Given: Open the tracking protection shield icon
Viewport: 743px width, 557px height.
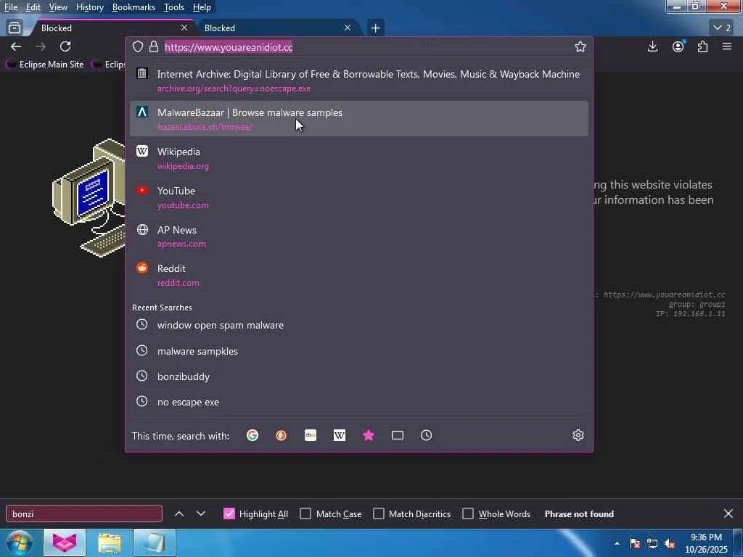Looking at the screenshot, I should 138,46.
